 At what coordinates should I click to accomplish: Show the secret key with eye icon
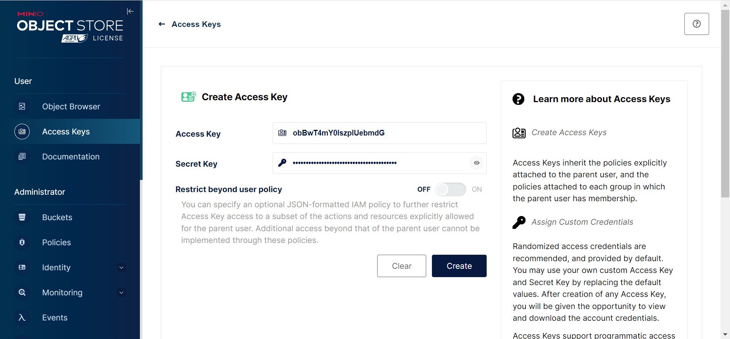point(476,163)
